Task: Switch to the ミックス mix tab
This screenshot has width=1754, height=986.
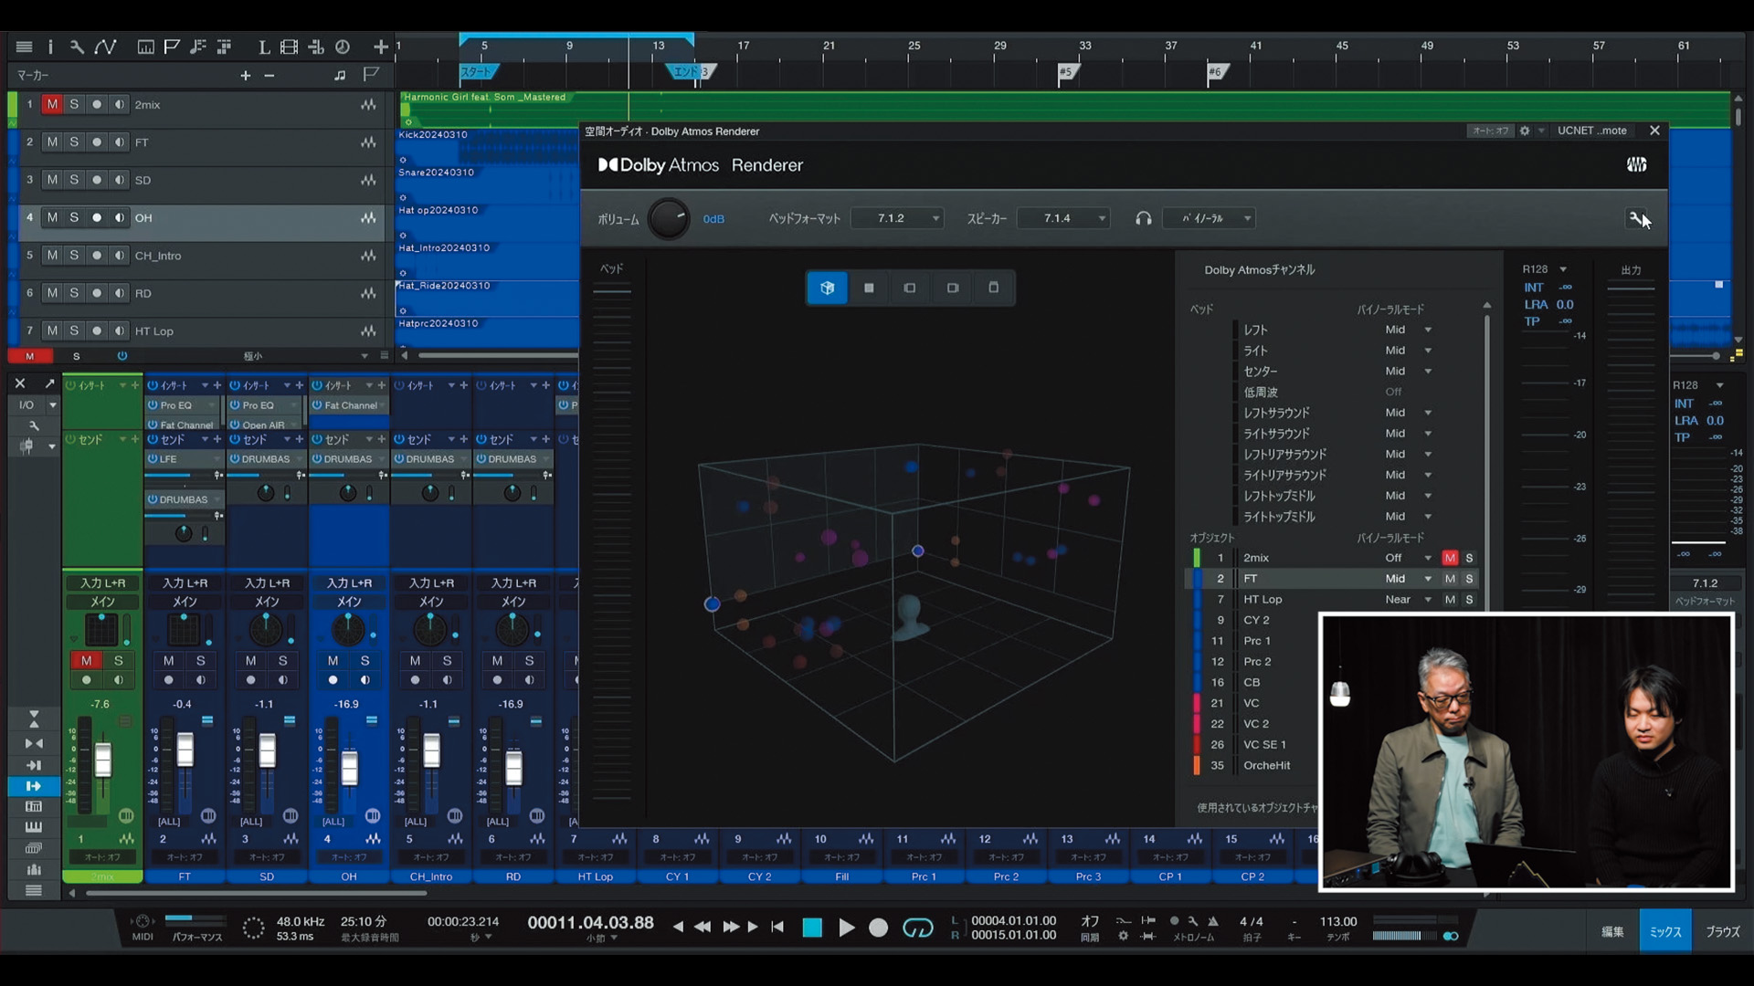Action: coord(1665,931)
